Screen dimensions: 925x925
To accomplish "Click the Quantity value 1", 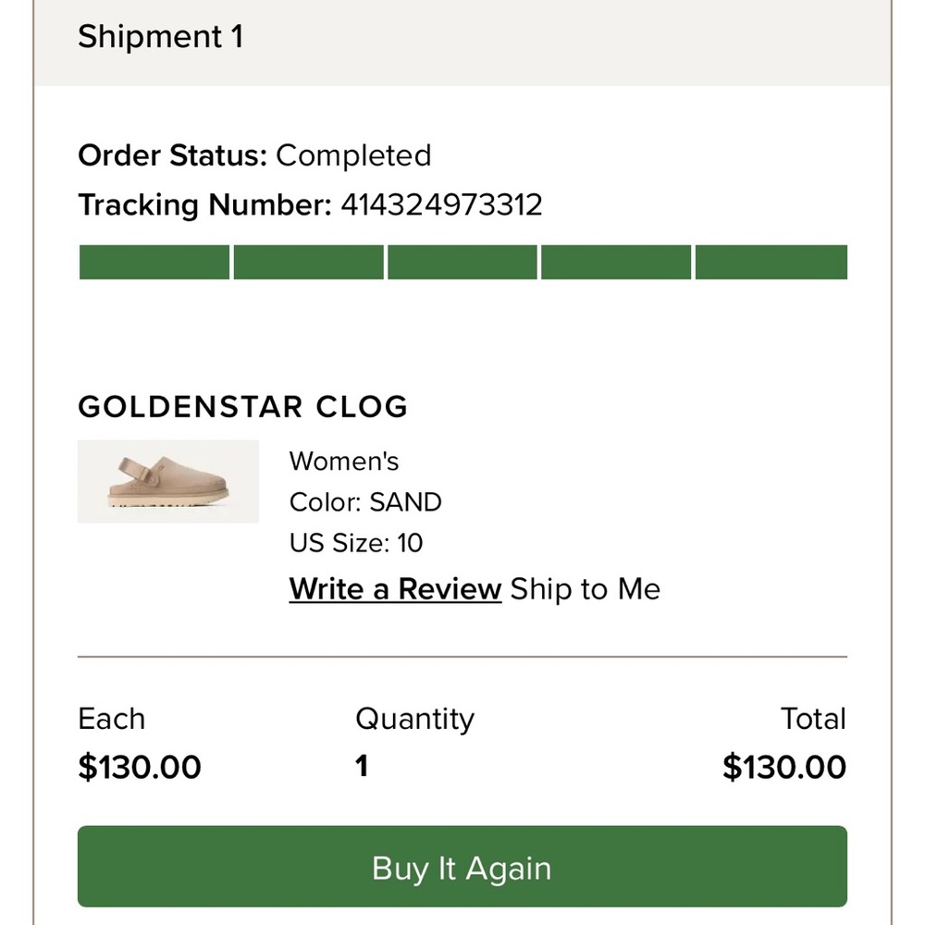I will (362, 767).
